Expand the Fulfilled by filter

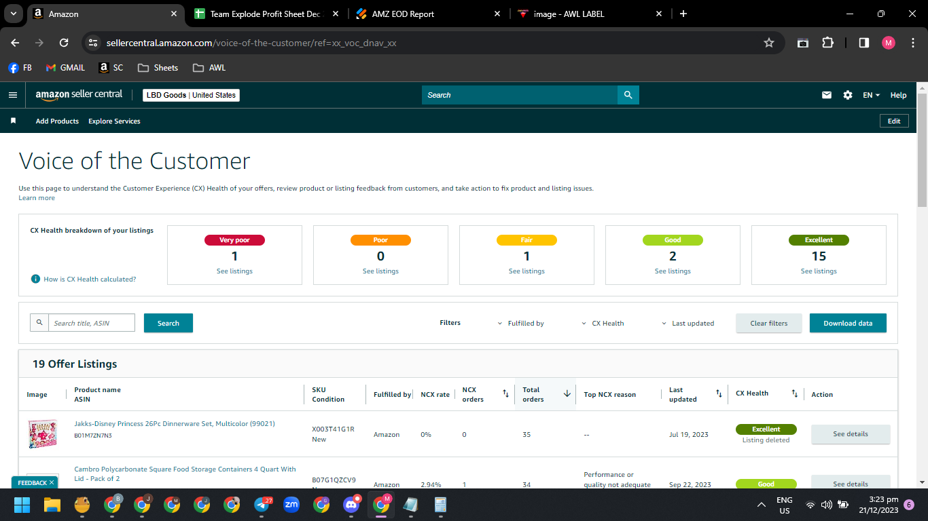point(521,324)
